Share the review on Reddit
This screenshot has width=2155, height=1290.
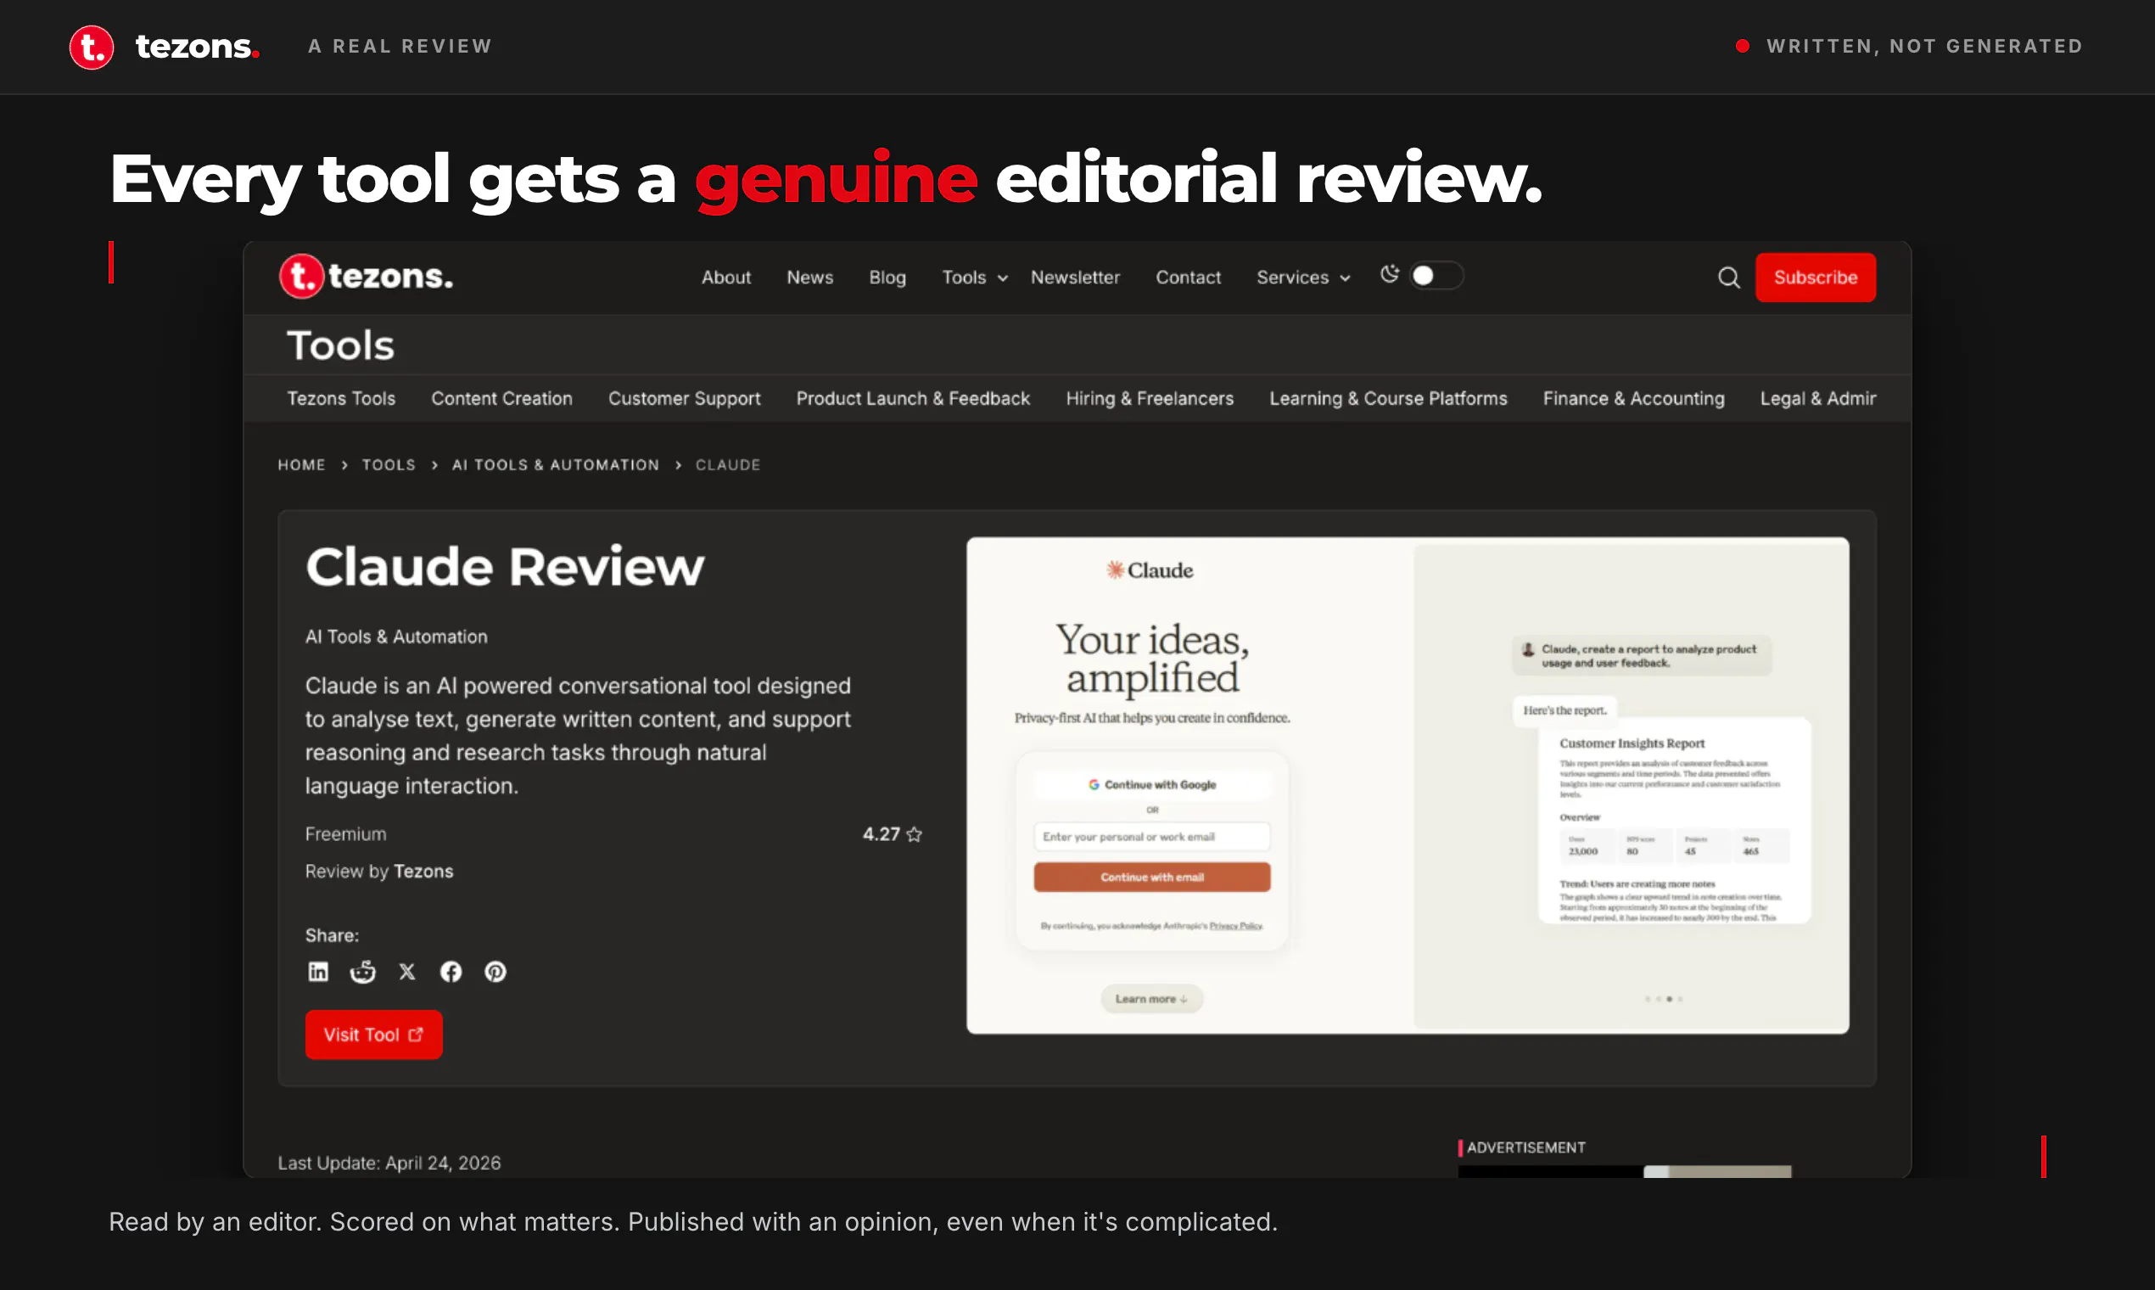(362, 971)
